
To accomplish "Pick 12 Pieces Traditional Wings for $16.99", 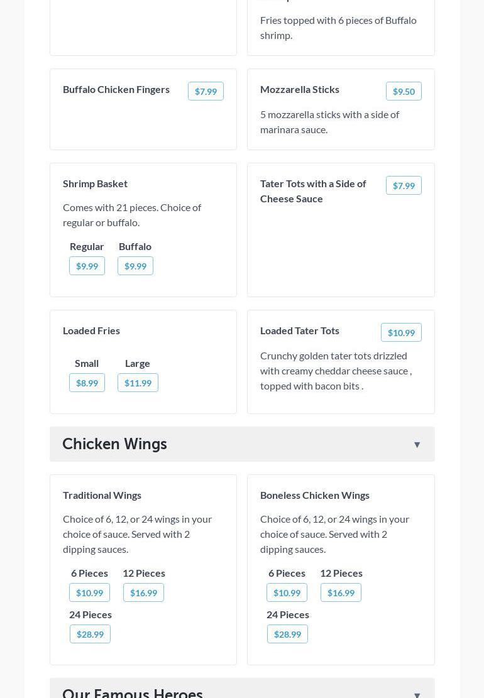I will (143, 592).
